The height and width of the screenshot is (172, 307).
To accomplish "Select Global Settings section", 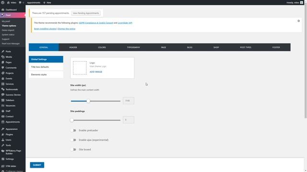I will [x=46, y=59].
